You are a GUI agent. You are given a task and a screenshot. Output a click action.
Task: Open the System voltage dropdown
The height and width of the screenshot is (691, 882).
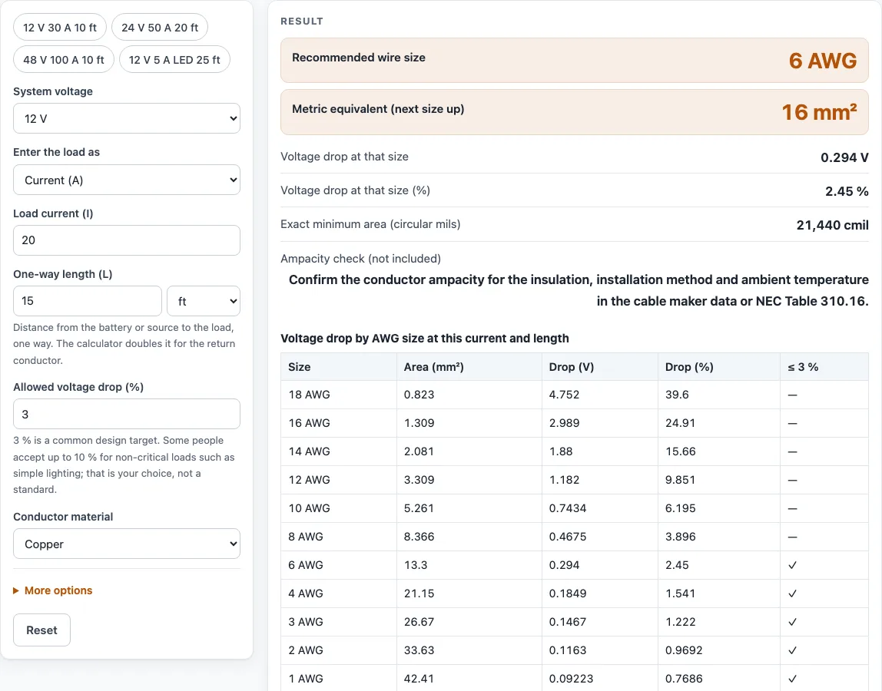(127, 119)
